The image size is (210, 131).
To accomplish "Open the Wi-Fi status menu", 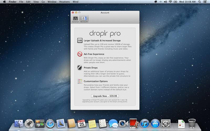I will point(170,2).
